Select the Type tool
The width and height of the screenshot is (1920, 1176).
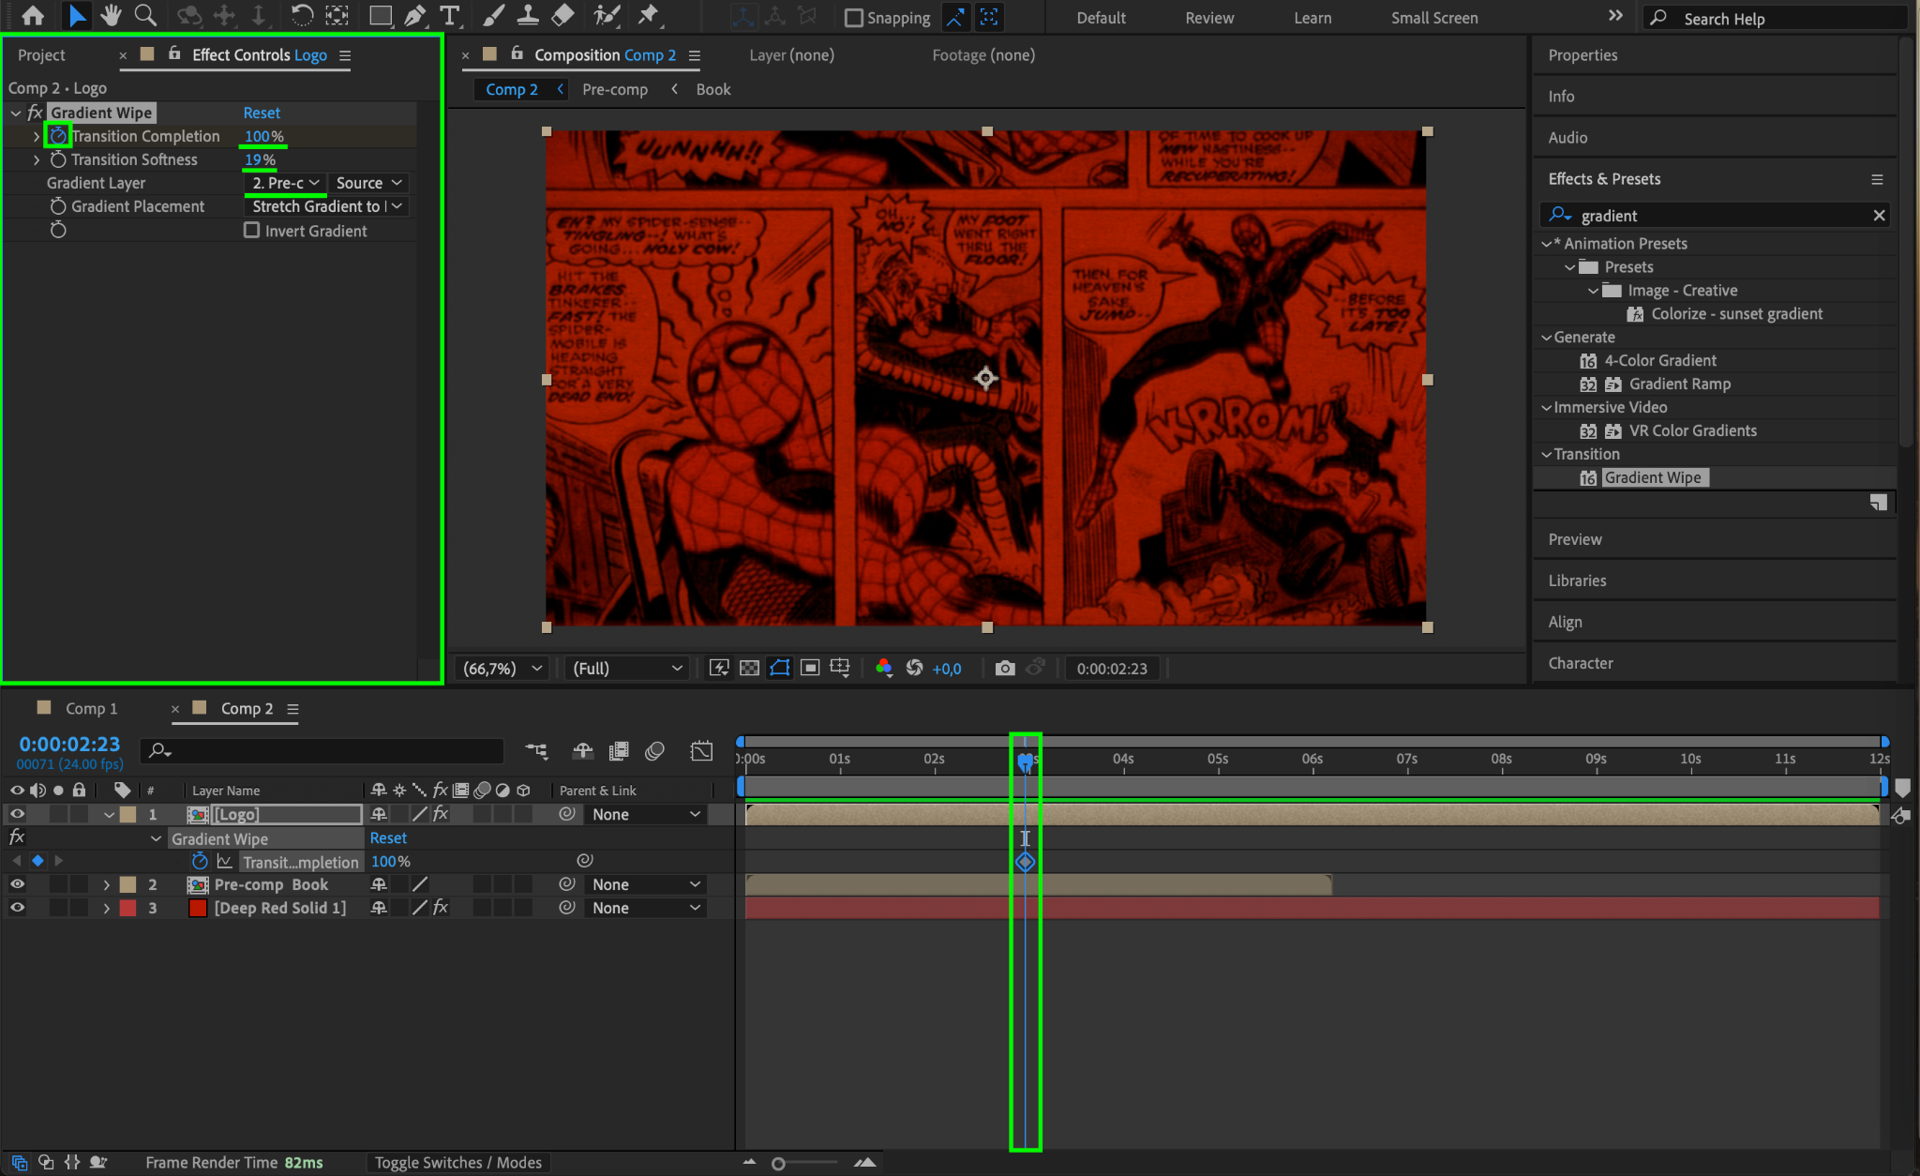450,16
